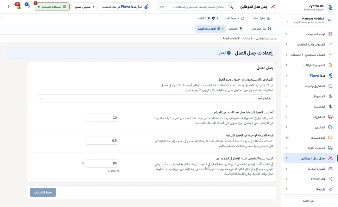Open المصروفات sidebar item

pos(309,96)
